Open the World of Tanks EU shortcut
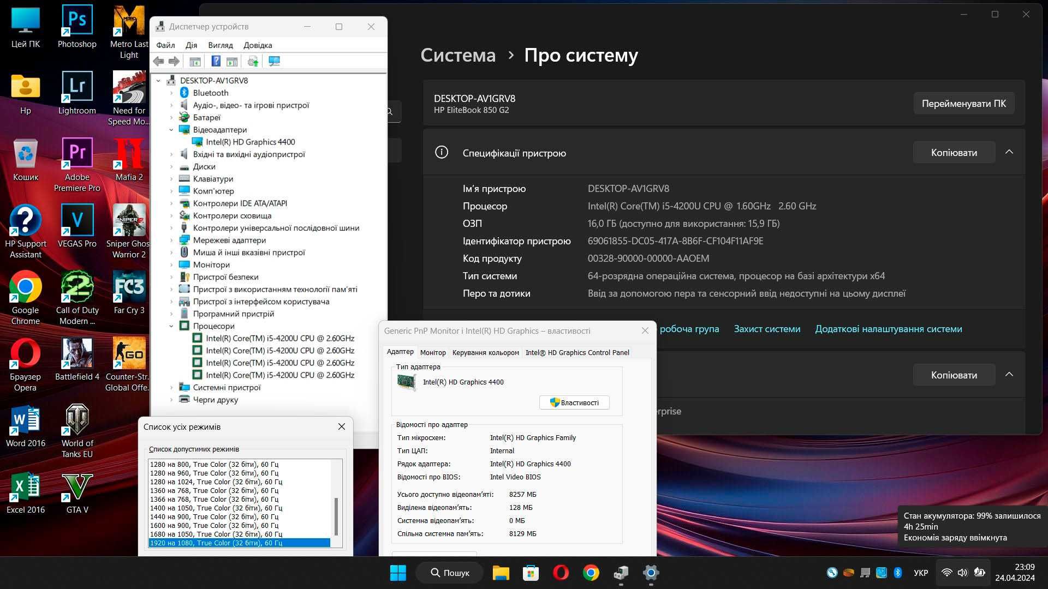Screen dimensions: 1048x589 77,431
